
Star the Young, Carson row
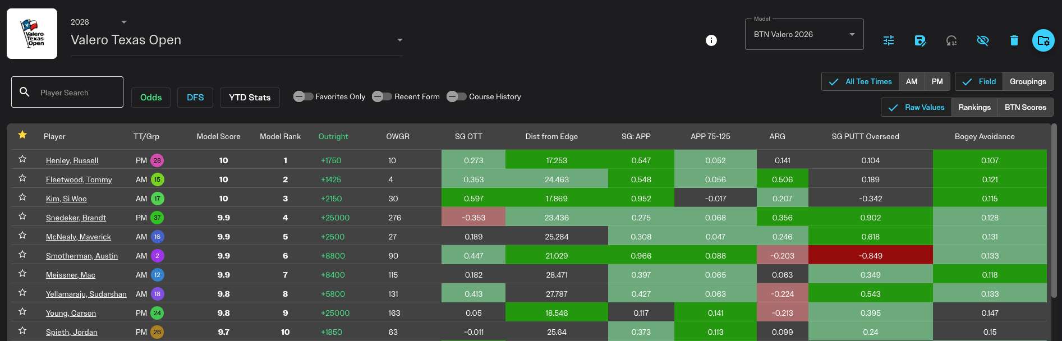click(x=22, y=312)
